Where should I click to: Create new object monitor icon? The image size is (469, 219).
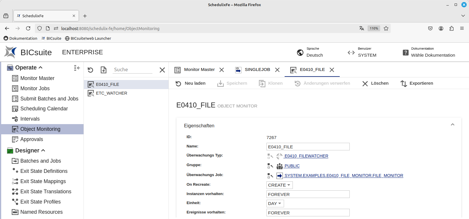pyautogui.click(x=103, y=70)
